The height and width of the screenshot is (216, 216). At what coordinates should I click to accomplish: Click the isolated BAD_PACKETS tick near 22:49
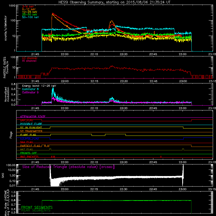tap(161, 157)
